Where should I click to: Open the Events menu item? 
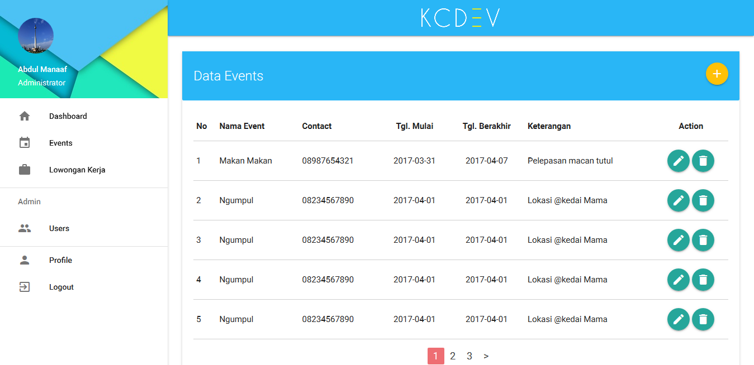84,143
